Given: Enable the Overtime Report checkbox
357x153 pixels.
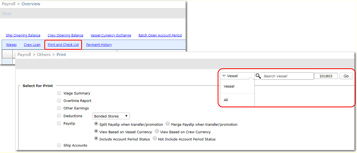Looking at the screenshot, I should 59,101.
